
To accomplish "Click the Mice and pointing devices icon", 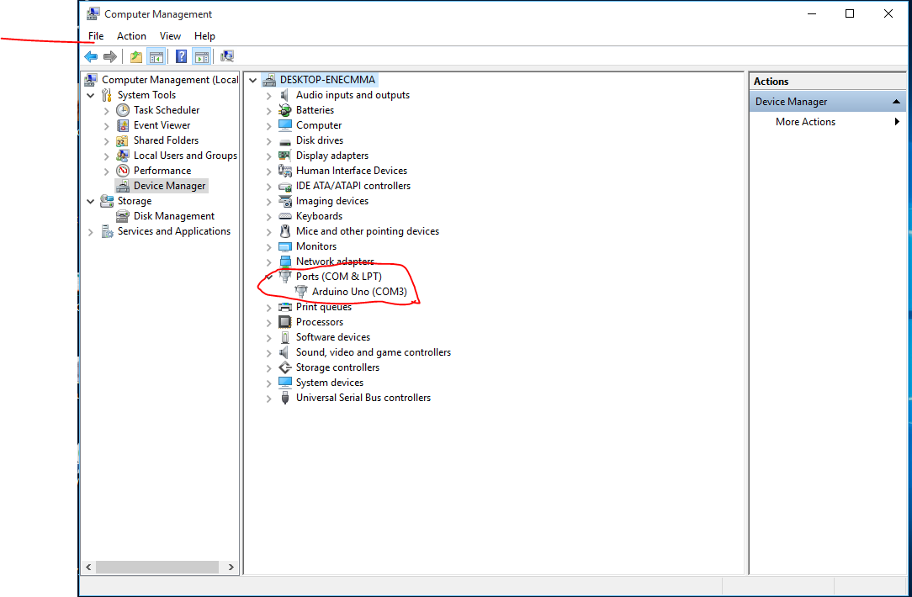I will point(285,230).
